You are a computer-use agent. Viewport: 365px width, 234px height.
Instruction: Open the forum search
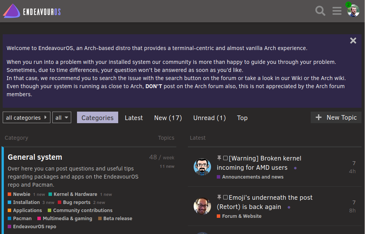pos(320,11)
